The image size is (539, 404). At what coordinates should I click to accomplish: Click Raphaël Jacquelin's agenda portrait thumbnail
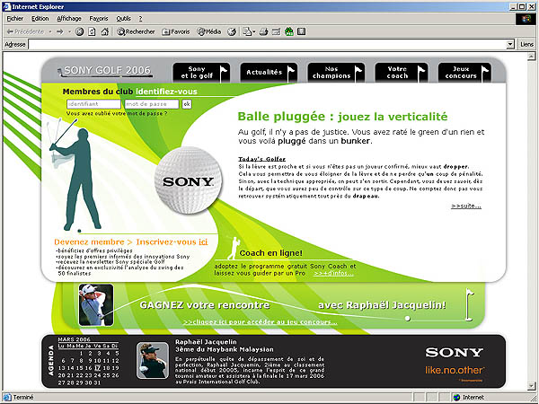point(153,360)
